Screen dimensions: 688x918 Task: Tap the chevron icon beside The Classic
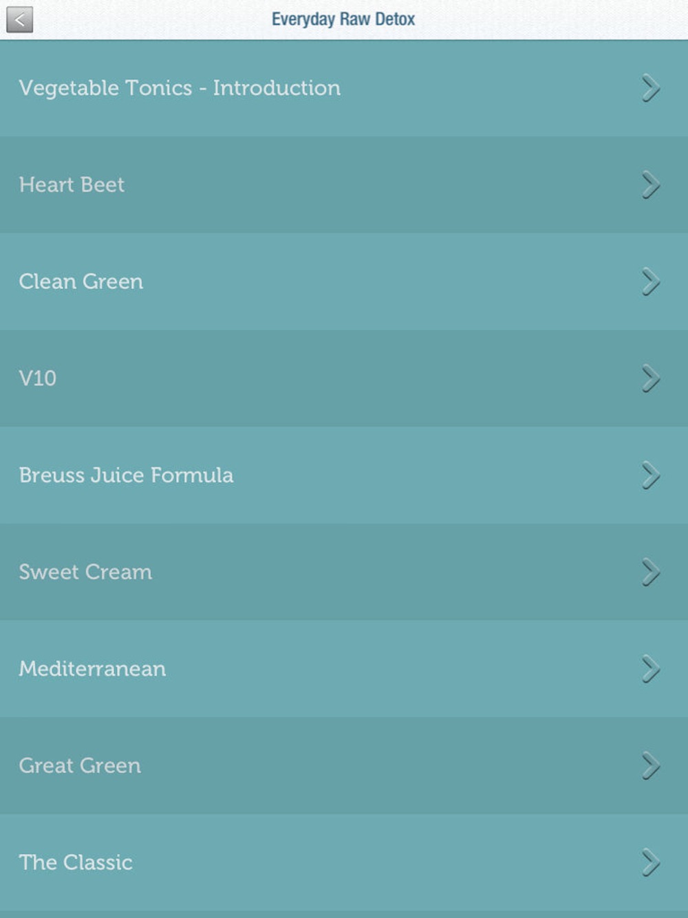[651, 863]
